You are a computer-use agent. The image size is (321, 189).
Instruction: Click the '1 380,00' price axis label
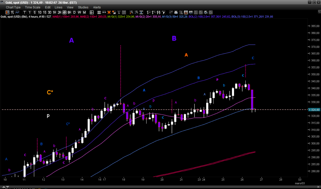(315, 33)
